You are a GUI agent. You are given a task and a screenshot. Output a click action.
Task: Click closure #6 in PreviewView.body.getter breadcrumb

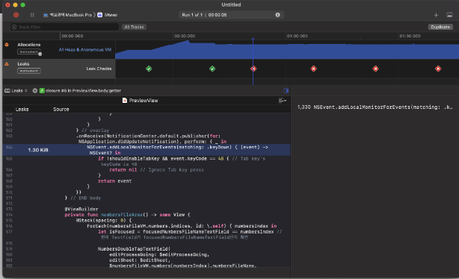[83, 91]
